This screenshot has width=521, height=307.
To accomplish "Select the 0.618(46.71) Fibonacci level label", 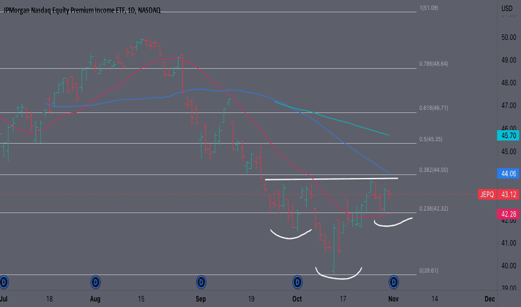I will (x=434, y=108).
